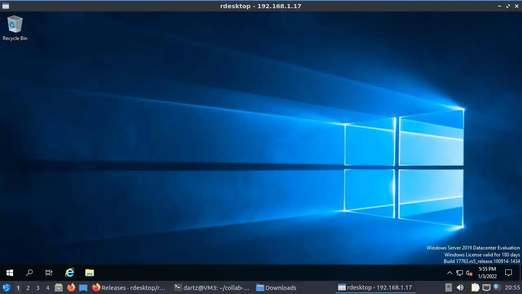The image size is (522, 294).
Task: Click rdesktop - 192.168.1.17 title text
Action: click(x=261, y=6)
